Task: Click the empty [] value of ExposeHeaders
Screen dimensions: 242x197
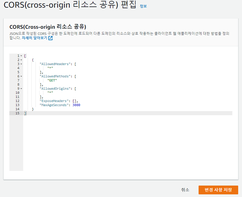Action: (74, 101)
